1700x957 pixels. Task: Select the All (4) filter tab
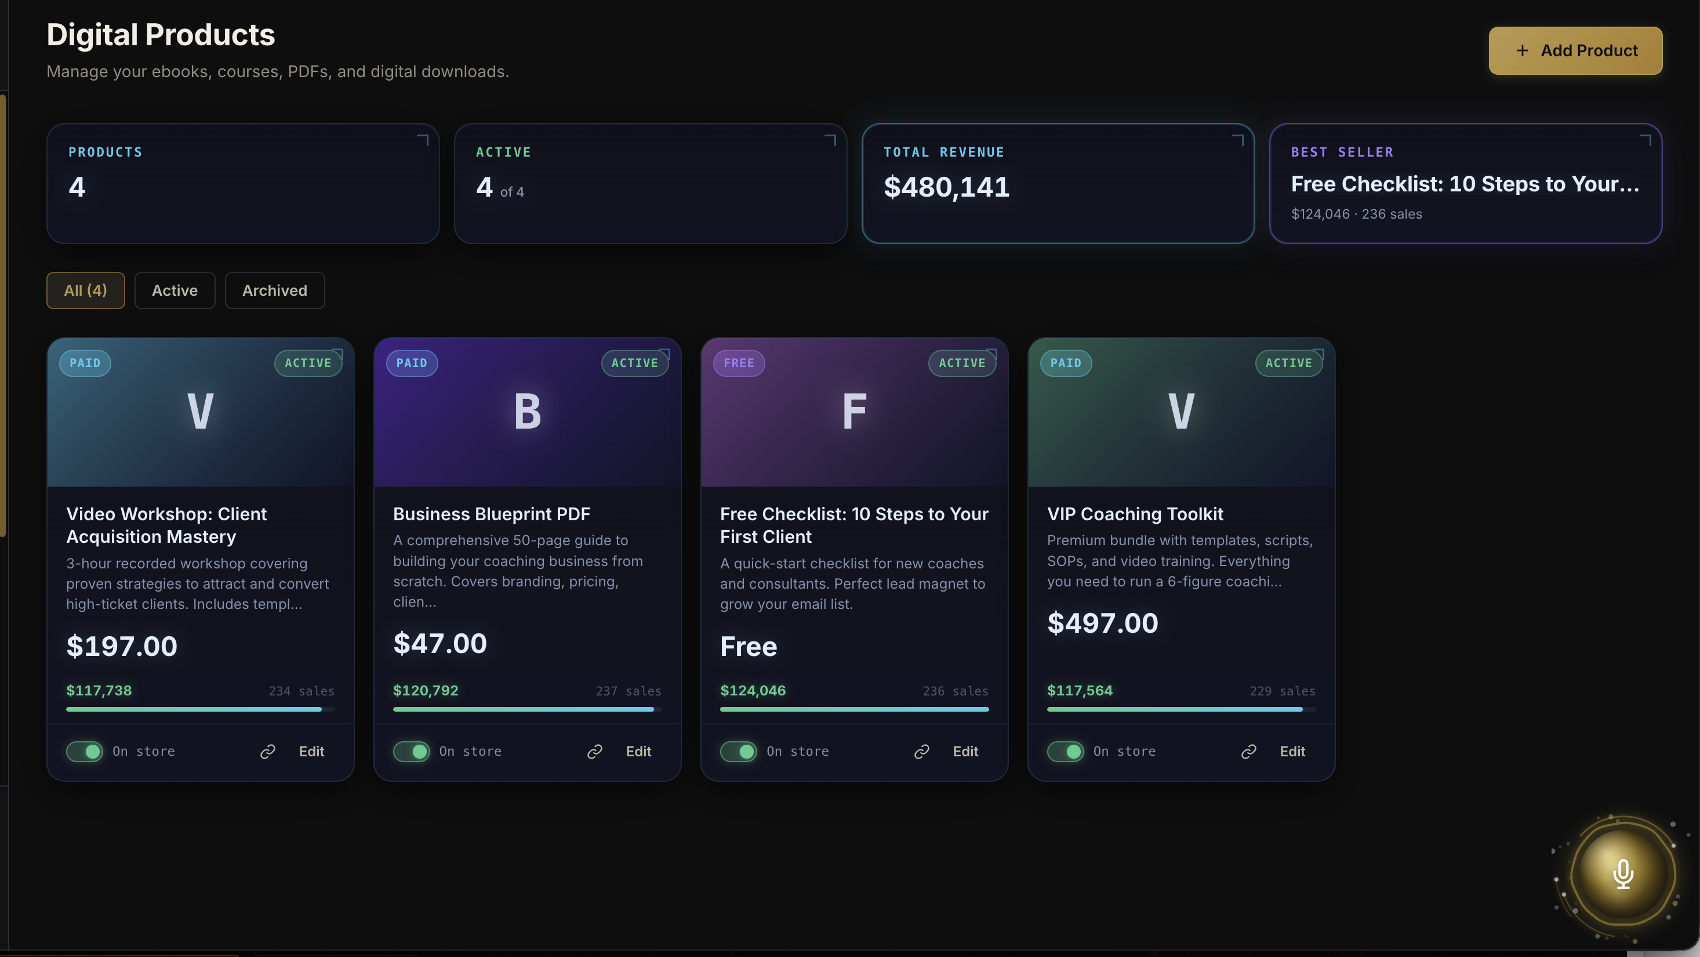[x=86, y=291]
